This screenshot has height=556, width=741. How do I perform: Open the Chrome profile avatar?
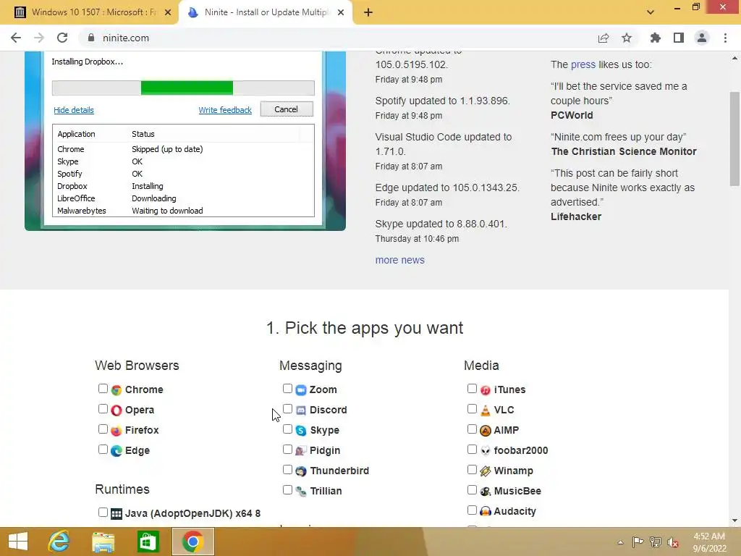coord(702,38)
